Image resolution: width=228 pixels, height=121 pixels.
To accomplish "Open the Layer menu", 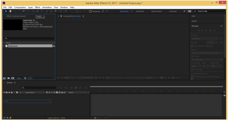I will tap(30, 7).
